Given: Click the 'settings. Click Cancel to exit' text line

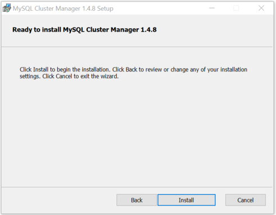Looking at the screenshot, I should [69, 77].
